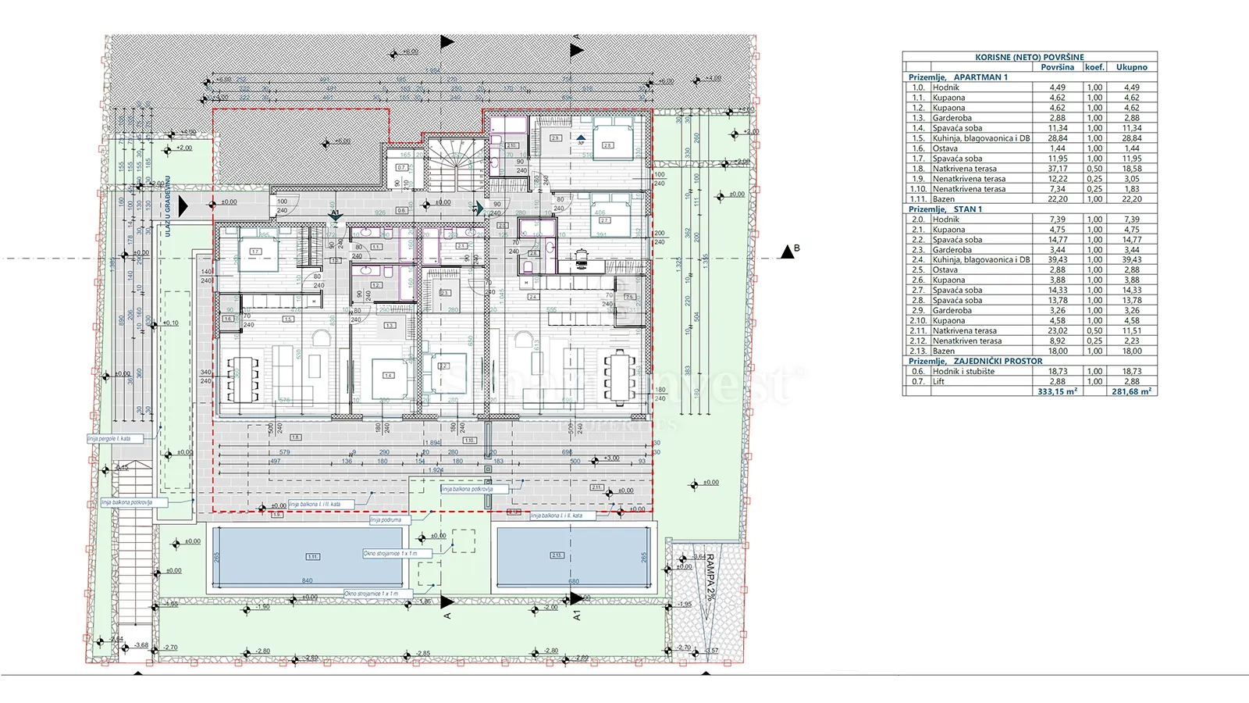
Task: Click 'Ostava' in row 1.6.
Action: click(x=945, y=148)
